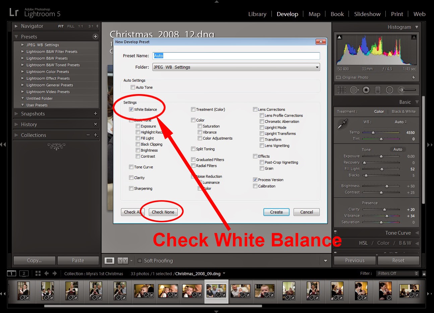
Task: Enable the Auto Tone checkbox
Action: 133,87
